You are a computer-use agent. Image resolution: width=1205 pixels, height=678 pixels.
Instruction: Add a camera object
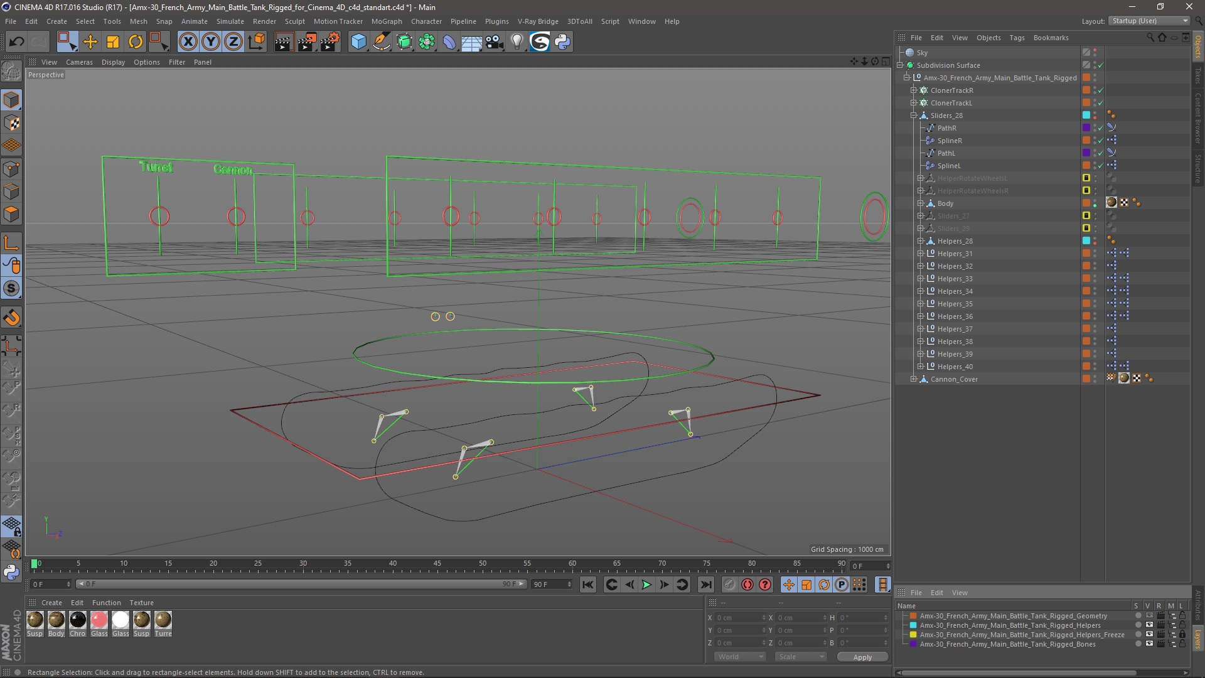click(x=495, y=42)
